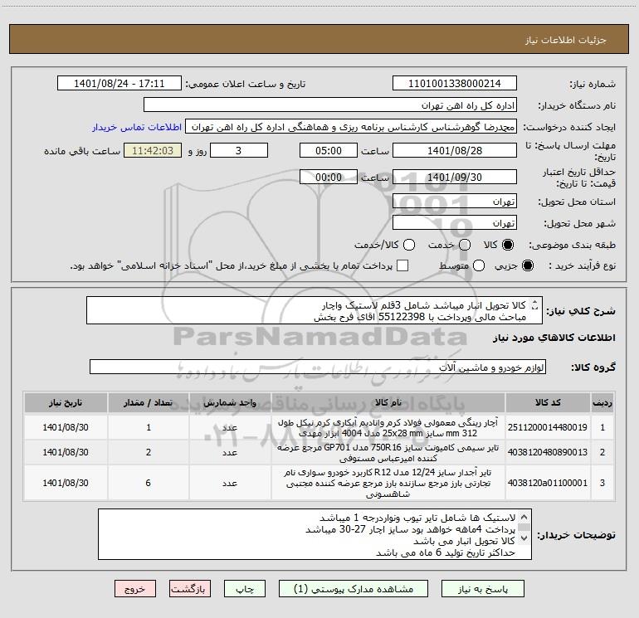Click quantity 6 in row 3
The image size is (639, 618).
tap(149, 483)
